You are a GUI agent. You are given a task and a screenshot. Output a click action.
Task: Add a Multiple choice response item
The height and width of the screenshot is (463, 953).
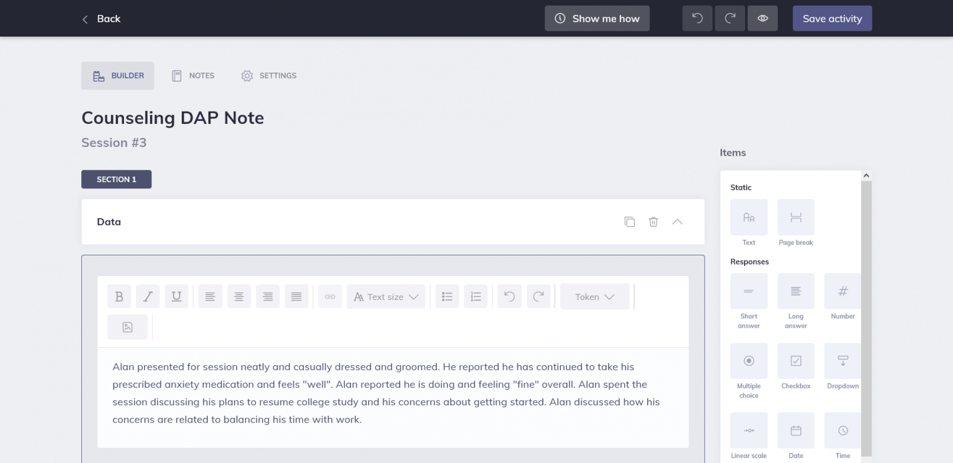pos(749,361)
